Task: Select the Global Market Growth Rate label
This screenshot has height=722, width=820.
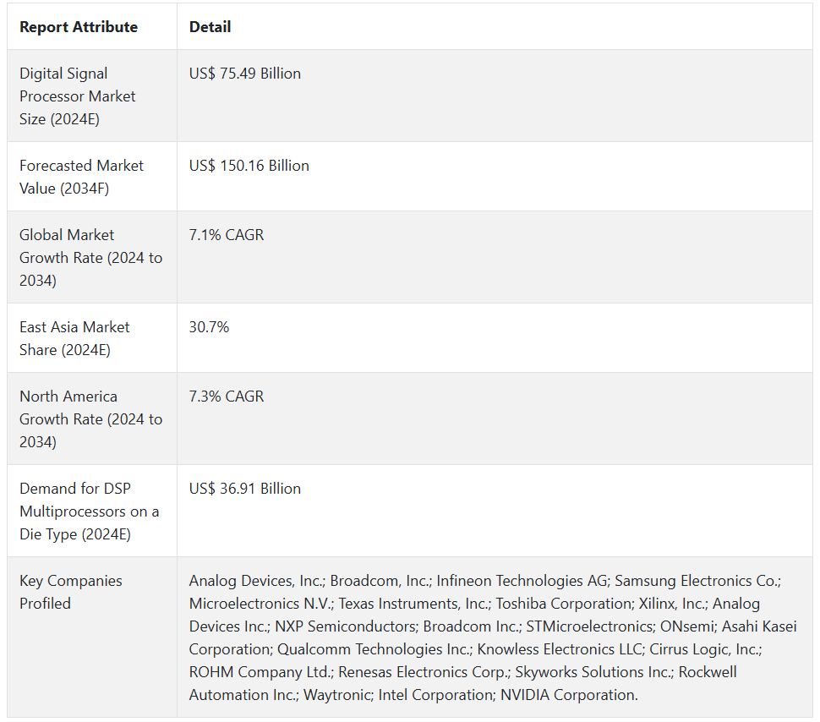Action: click(x=90, y=257)
